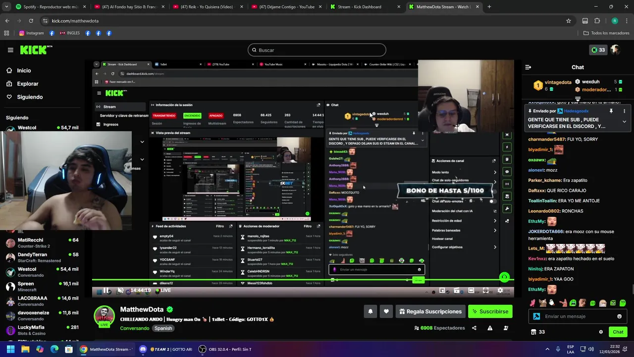Share the MatthewDota stream

point(474,328)
